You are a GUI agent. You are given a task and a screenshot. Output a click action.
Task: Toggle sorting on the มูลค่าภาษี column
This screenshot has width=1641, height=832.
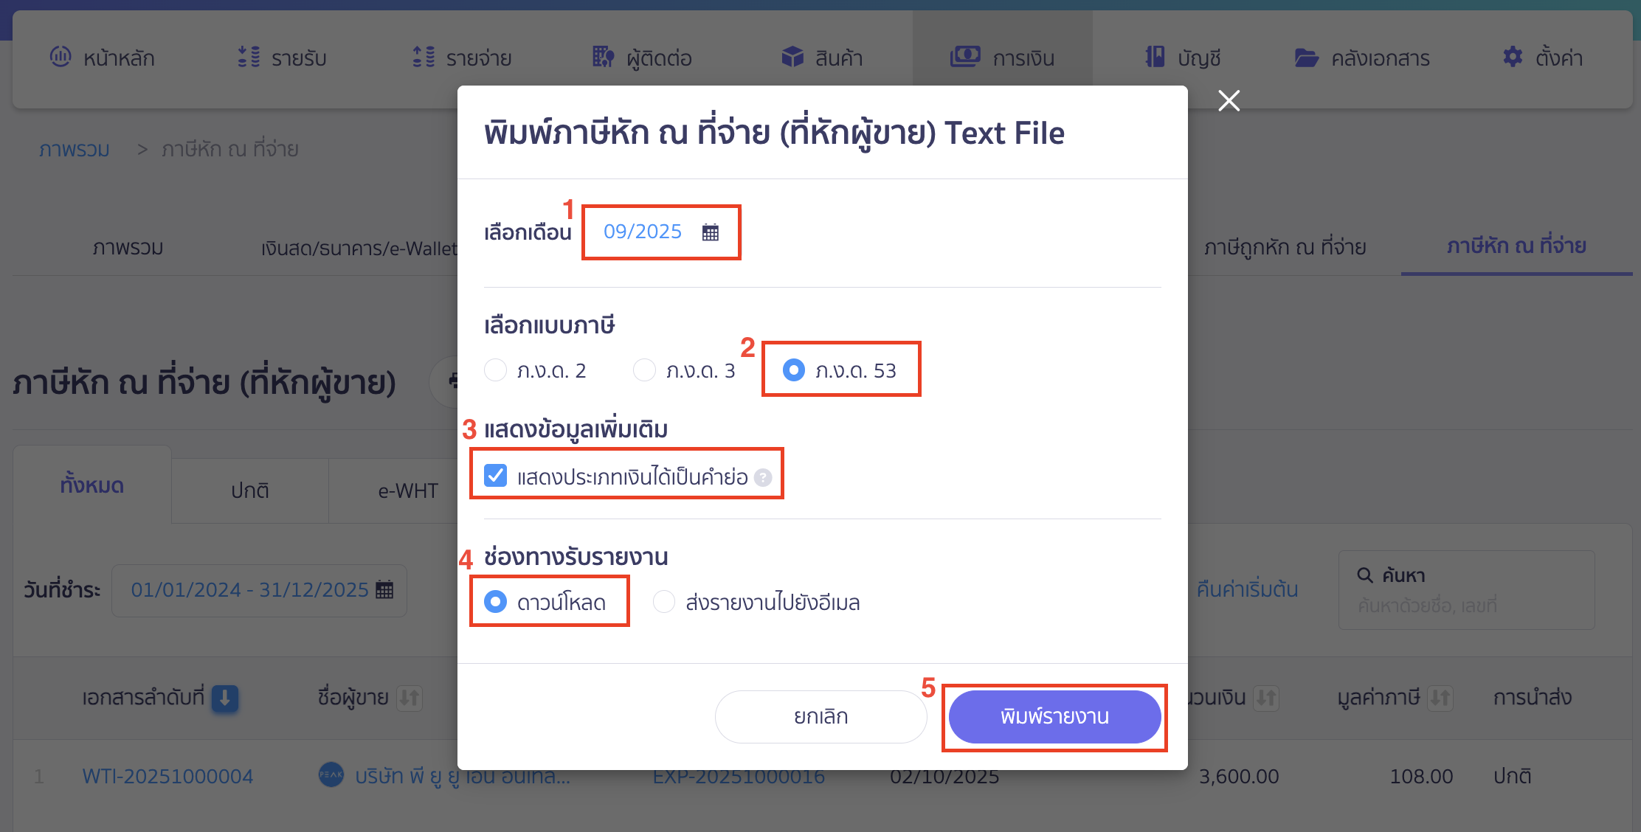click(1441, 698)
